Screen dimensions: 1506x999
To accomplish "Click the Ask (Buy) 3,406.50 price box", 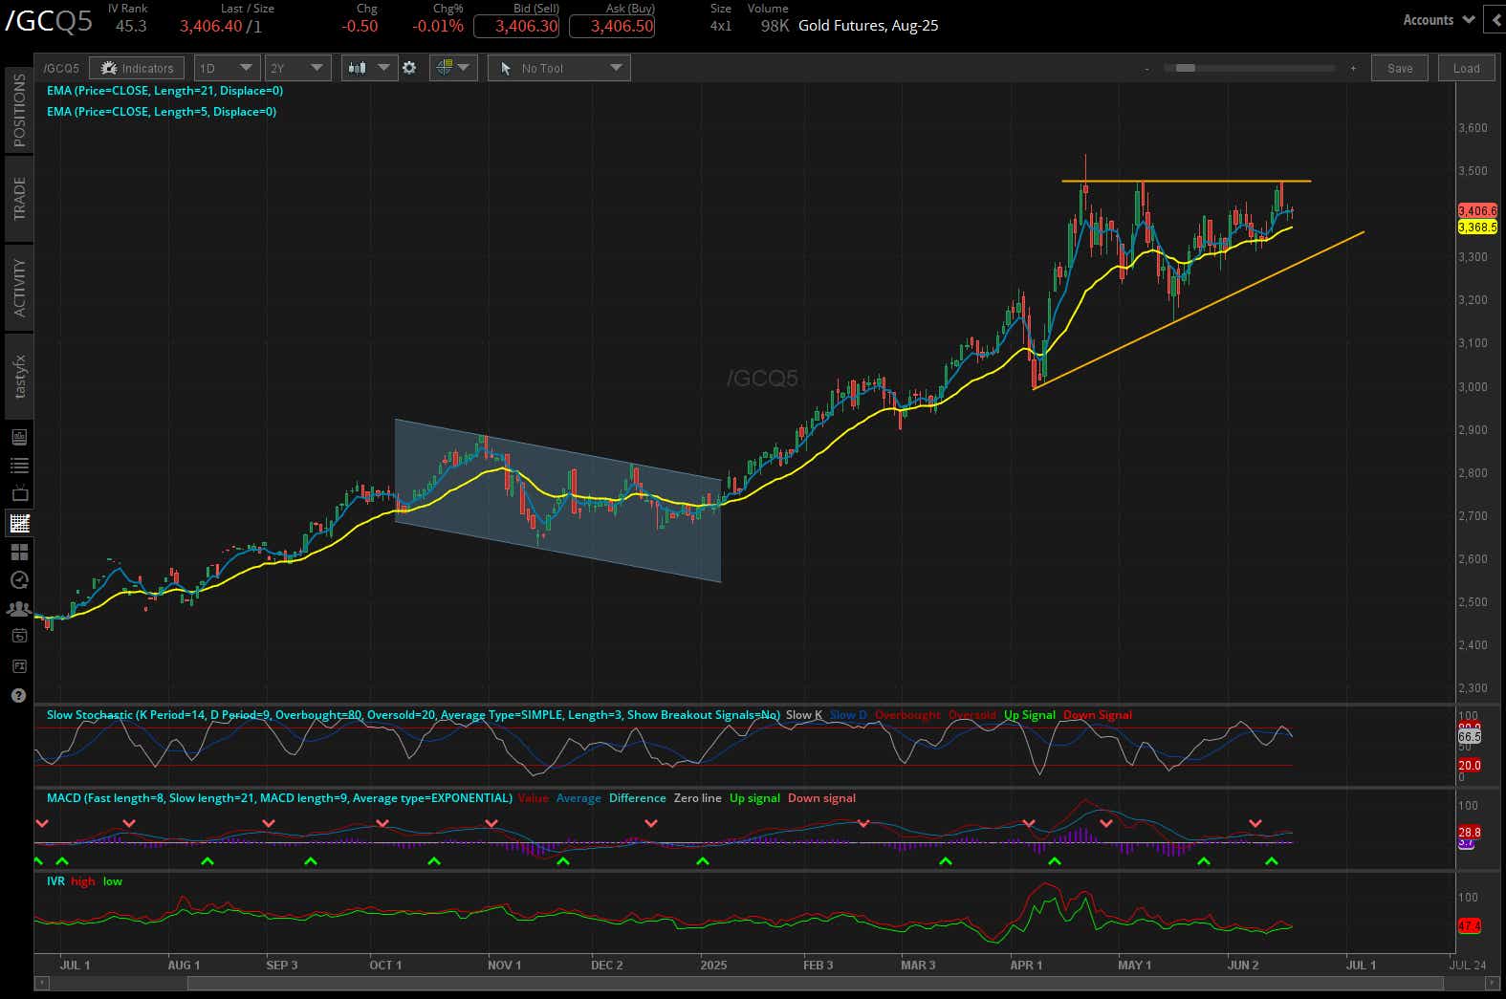I will coord(612,26).
